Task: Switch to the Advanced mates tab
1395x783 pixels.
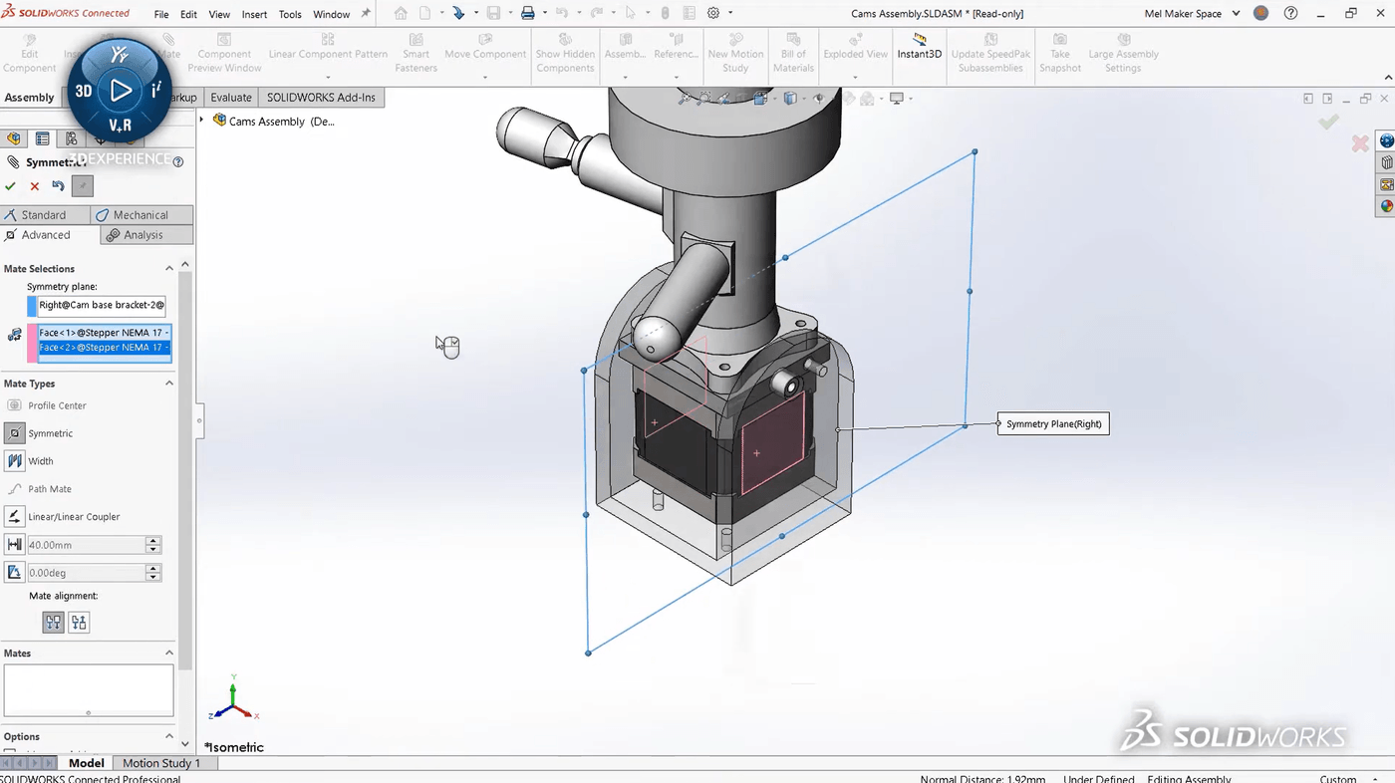Action: point(45,234)
